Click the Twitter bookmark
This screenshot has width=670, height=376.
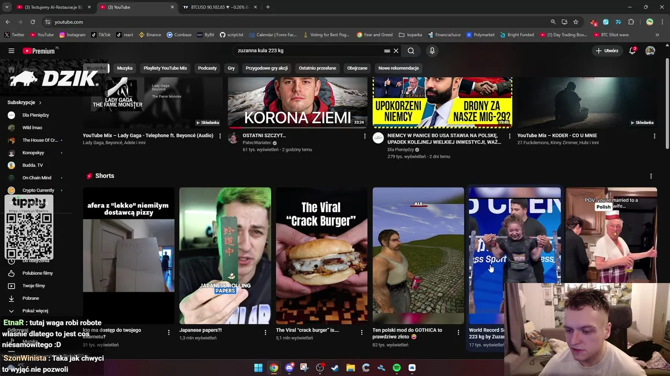click(x=14, y=35)
